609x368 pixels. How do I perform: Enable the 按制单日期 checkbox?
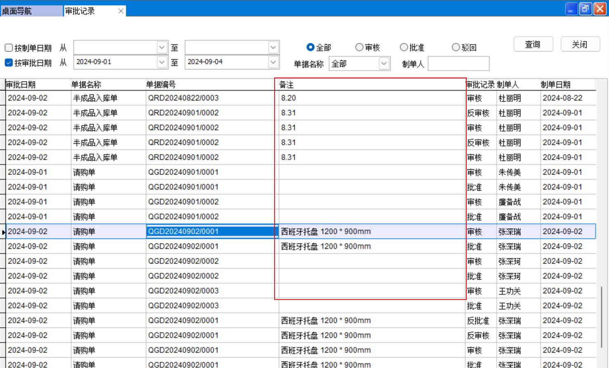tap(9, 48)
